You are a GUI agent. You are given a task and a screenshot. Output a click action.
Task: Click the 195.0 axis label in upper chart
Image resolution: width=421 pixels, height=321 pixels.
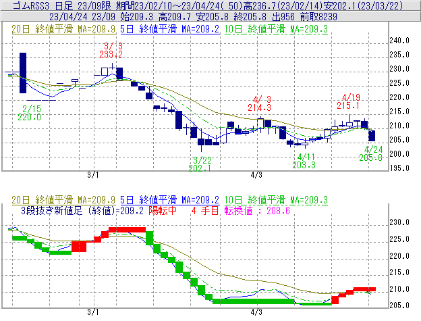pos(399,168)
